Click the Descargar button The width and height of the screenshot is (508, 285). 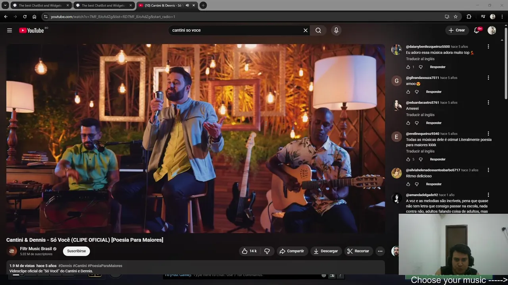point(325,251)
